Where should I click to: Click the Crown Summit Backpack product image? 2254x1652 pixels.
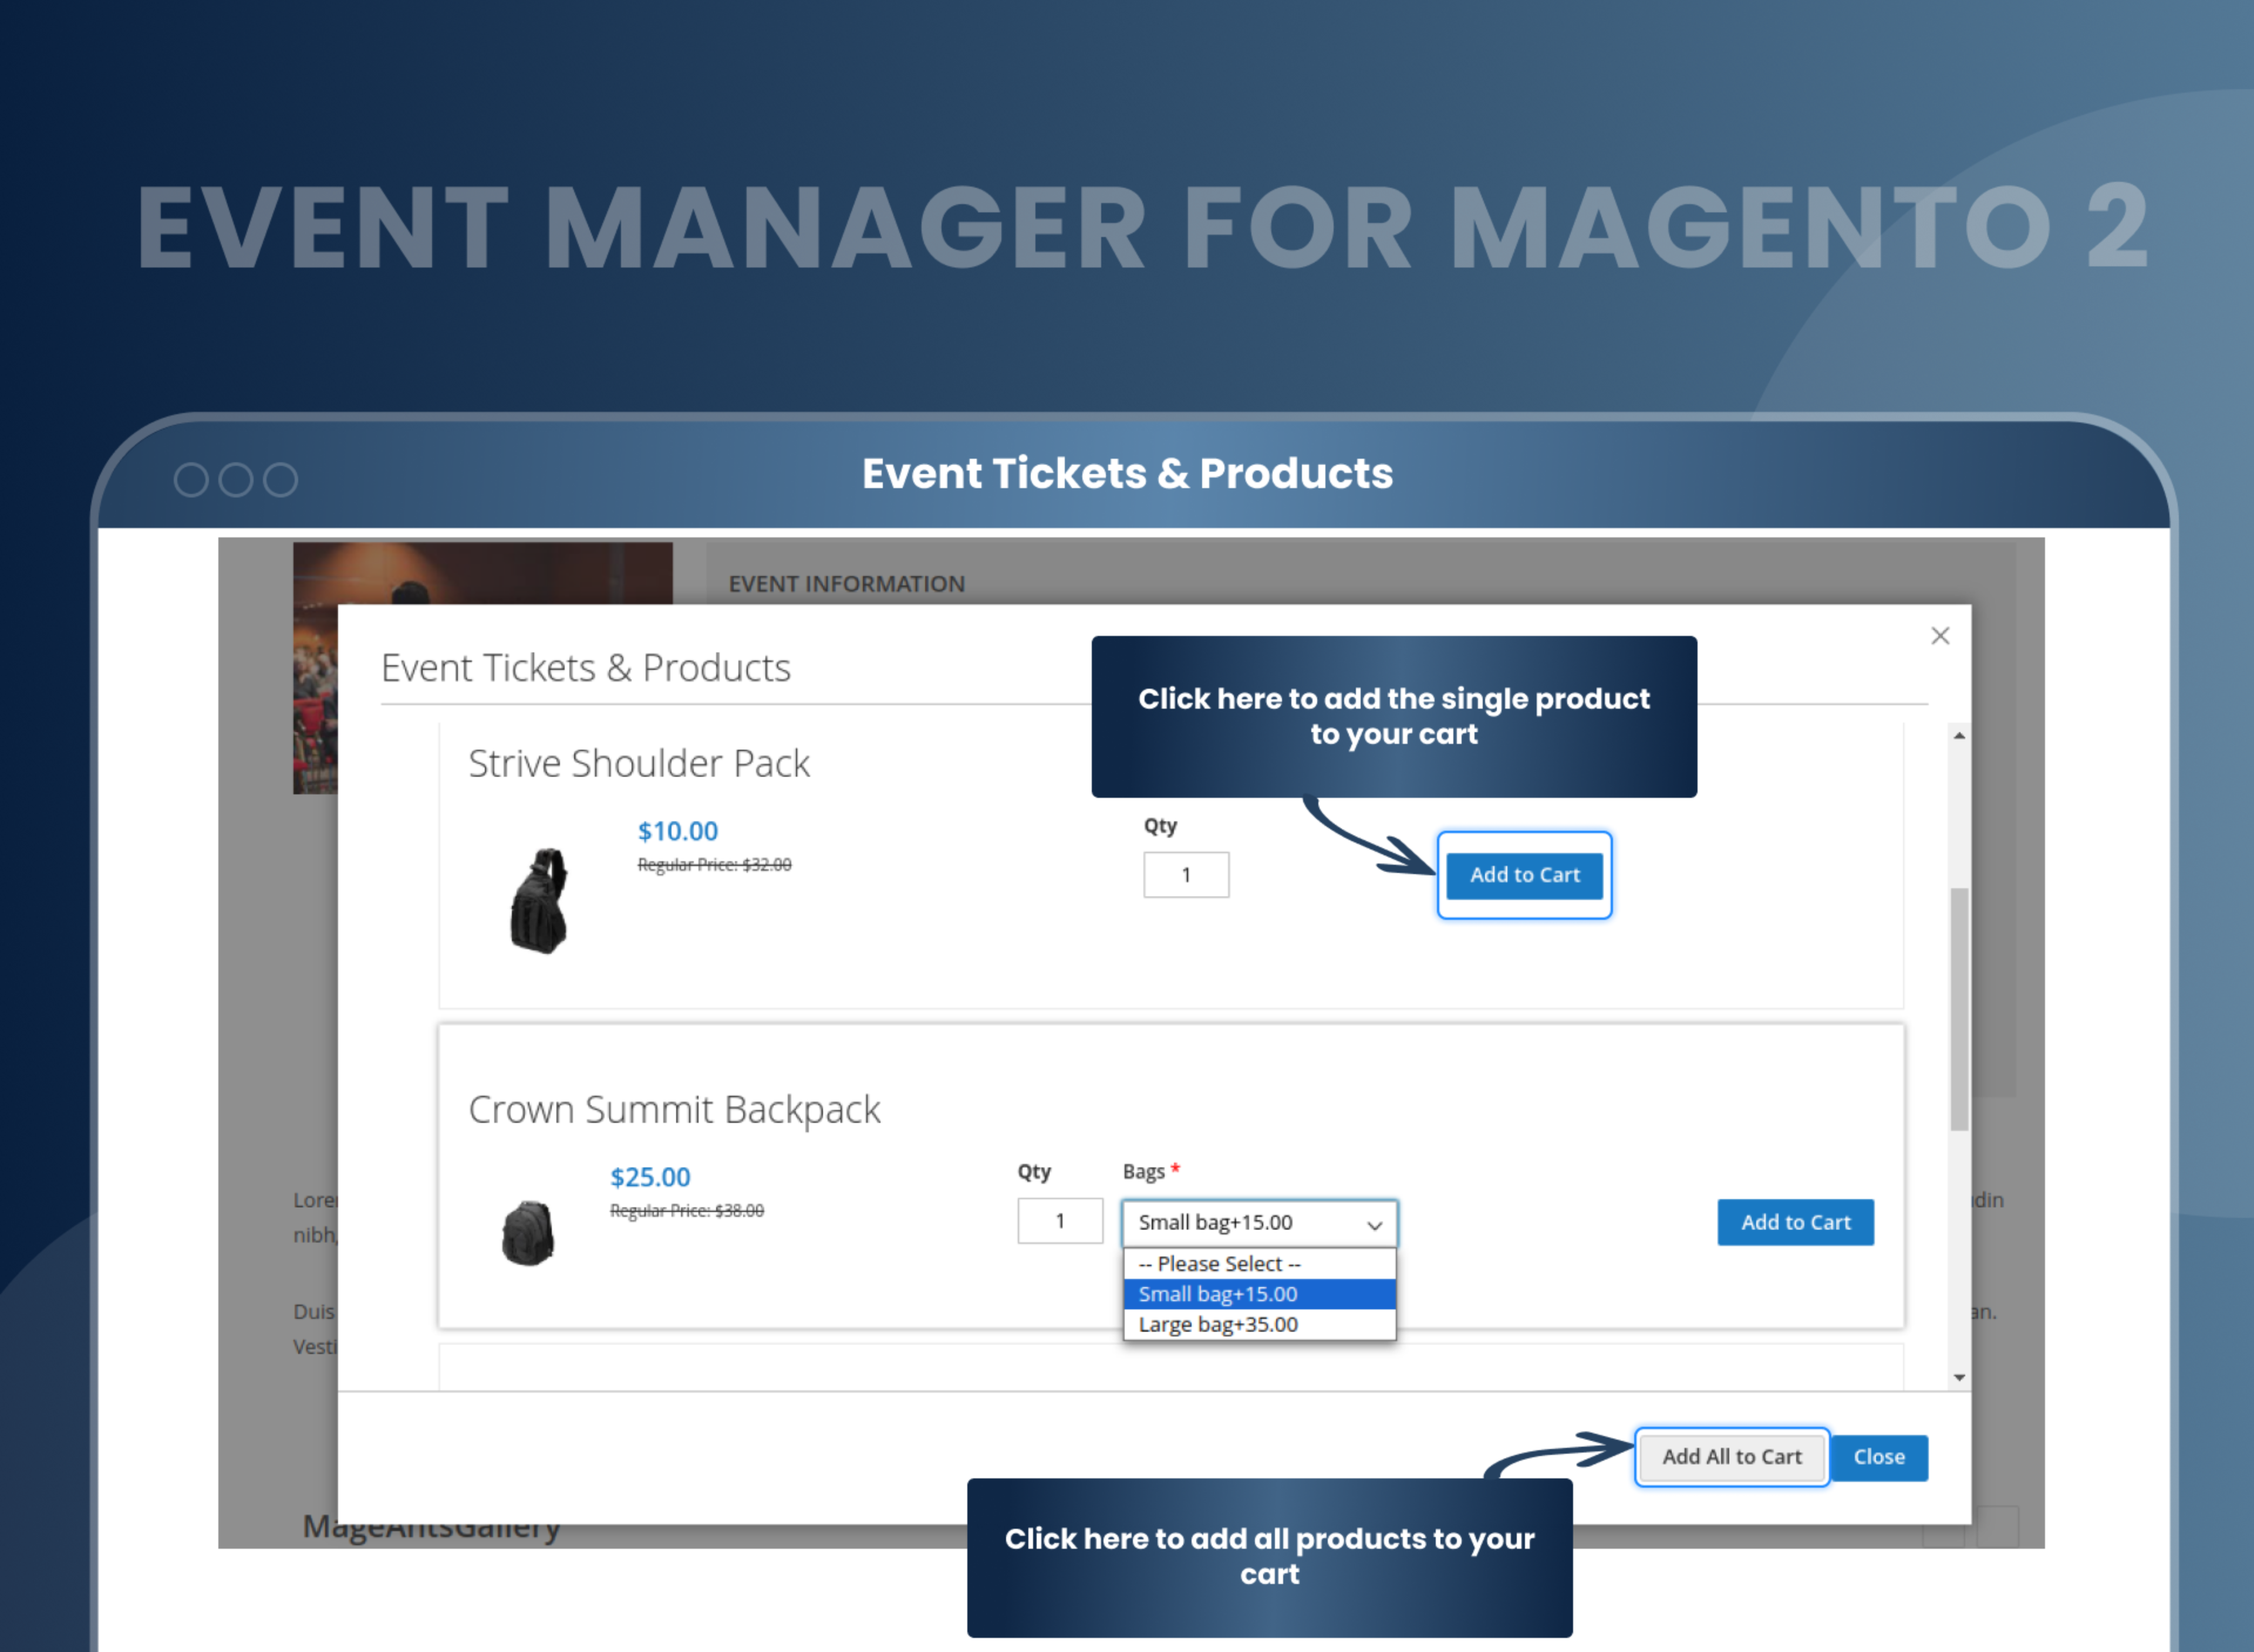pos(528,1233)
